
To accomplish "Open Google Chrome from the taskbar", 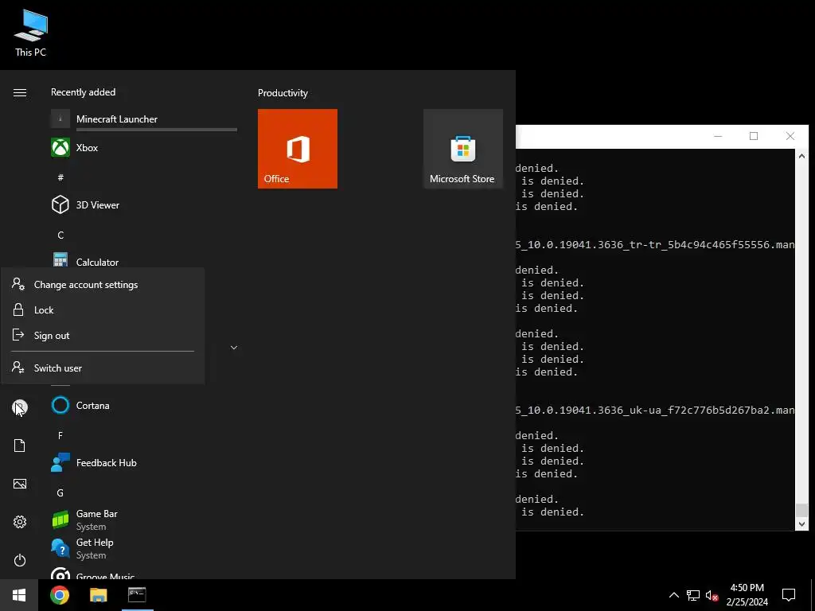I will 59,595.
